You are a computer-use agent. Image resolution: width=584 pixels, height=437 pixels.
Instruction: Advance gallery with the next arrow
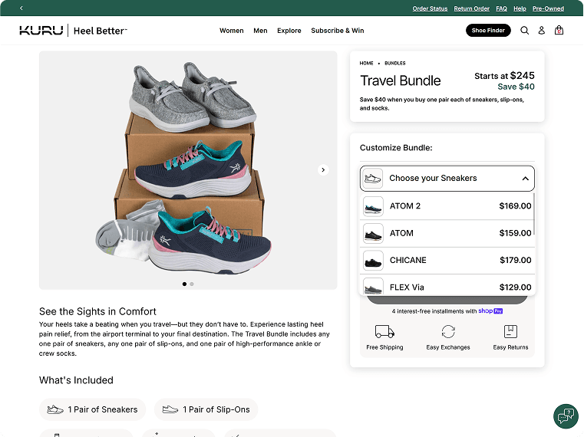(323, 169)
